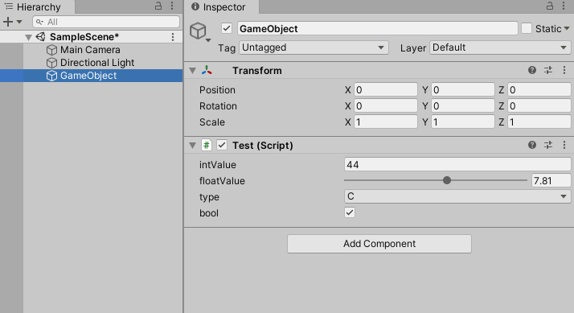Click the GameObject name field
The height and width of the screenshot is (313, 574).
tap(377, 29)
